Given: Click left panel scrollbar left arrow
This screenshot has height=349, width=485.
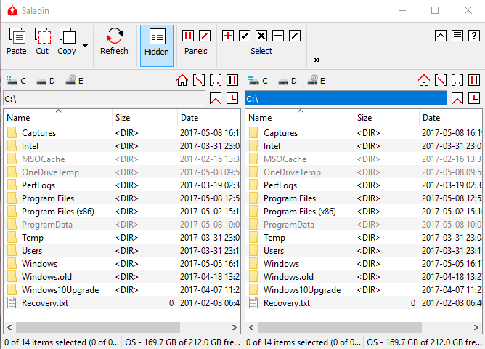Looking at the screenshot, I should tap(9, 328).
